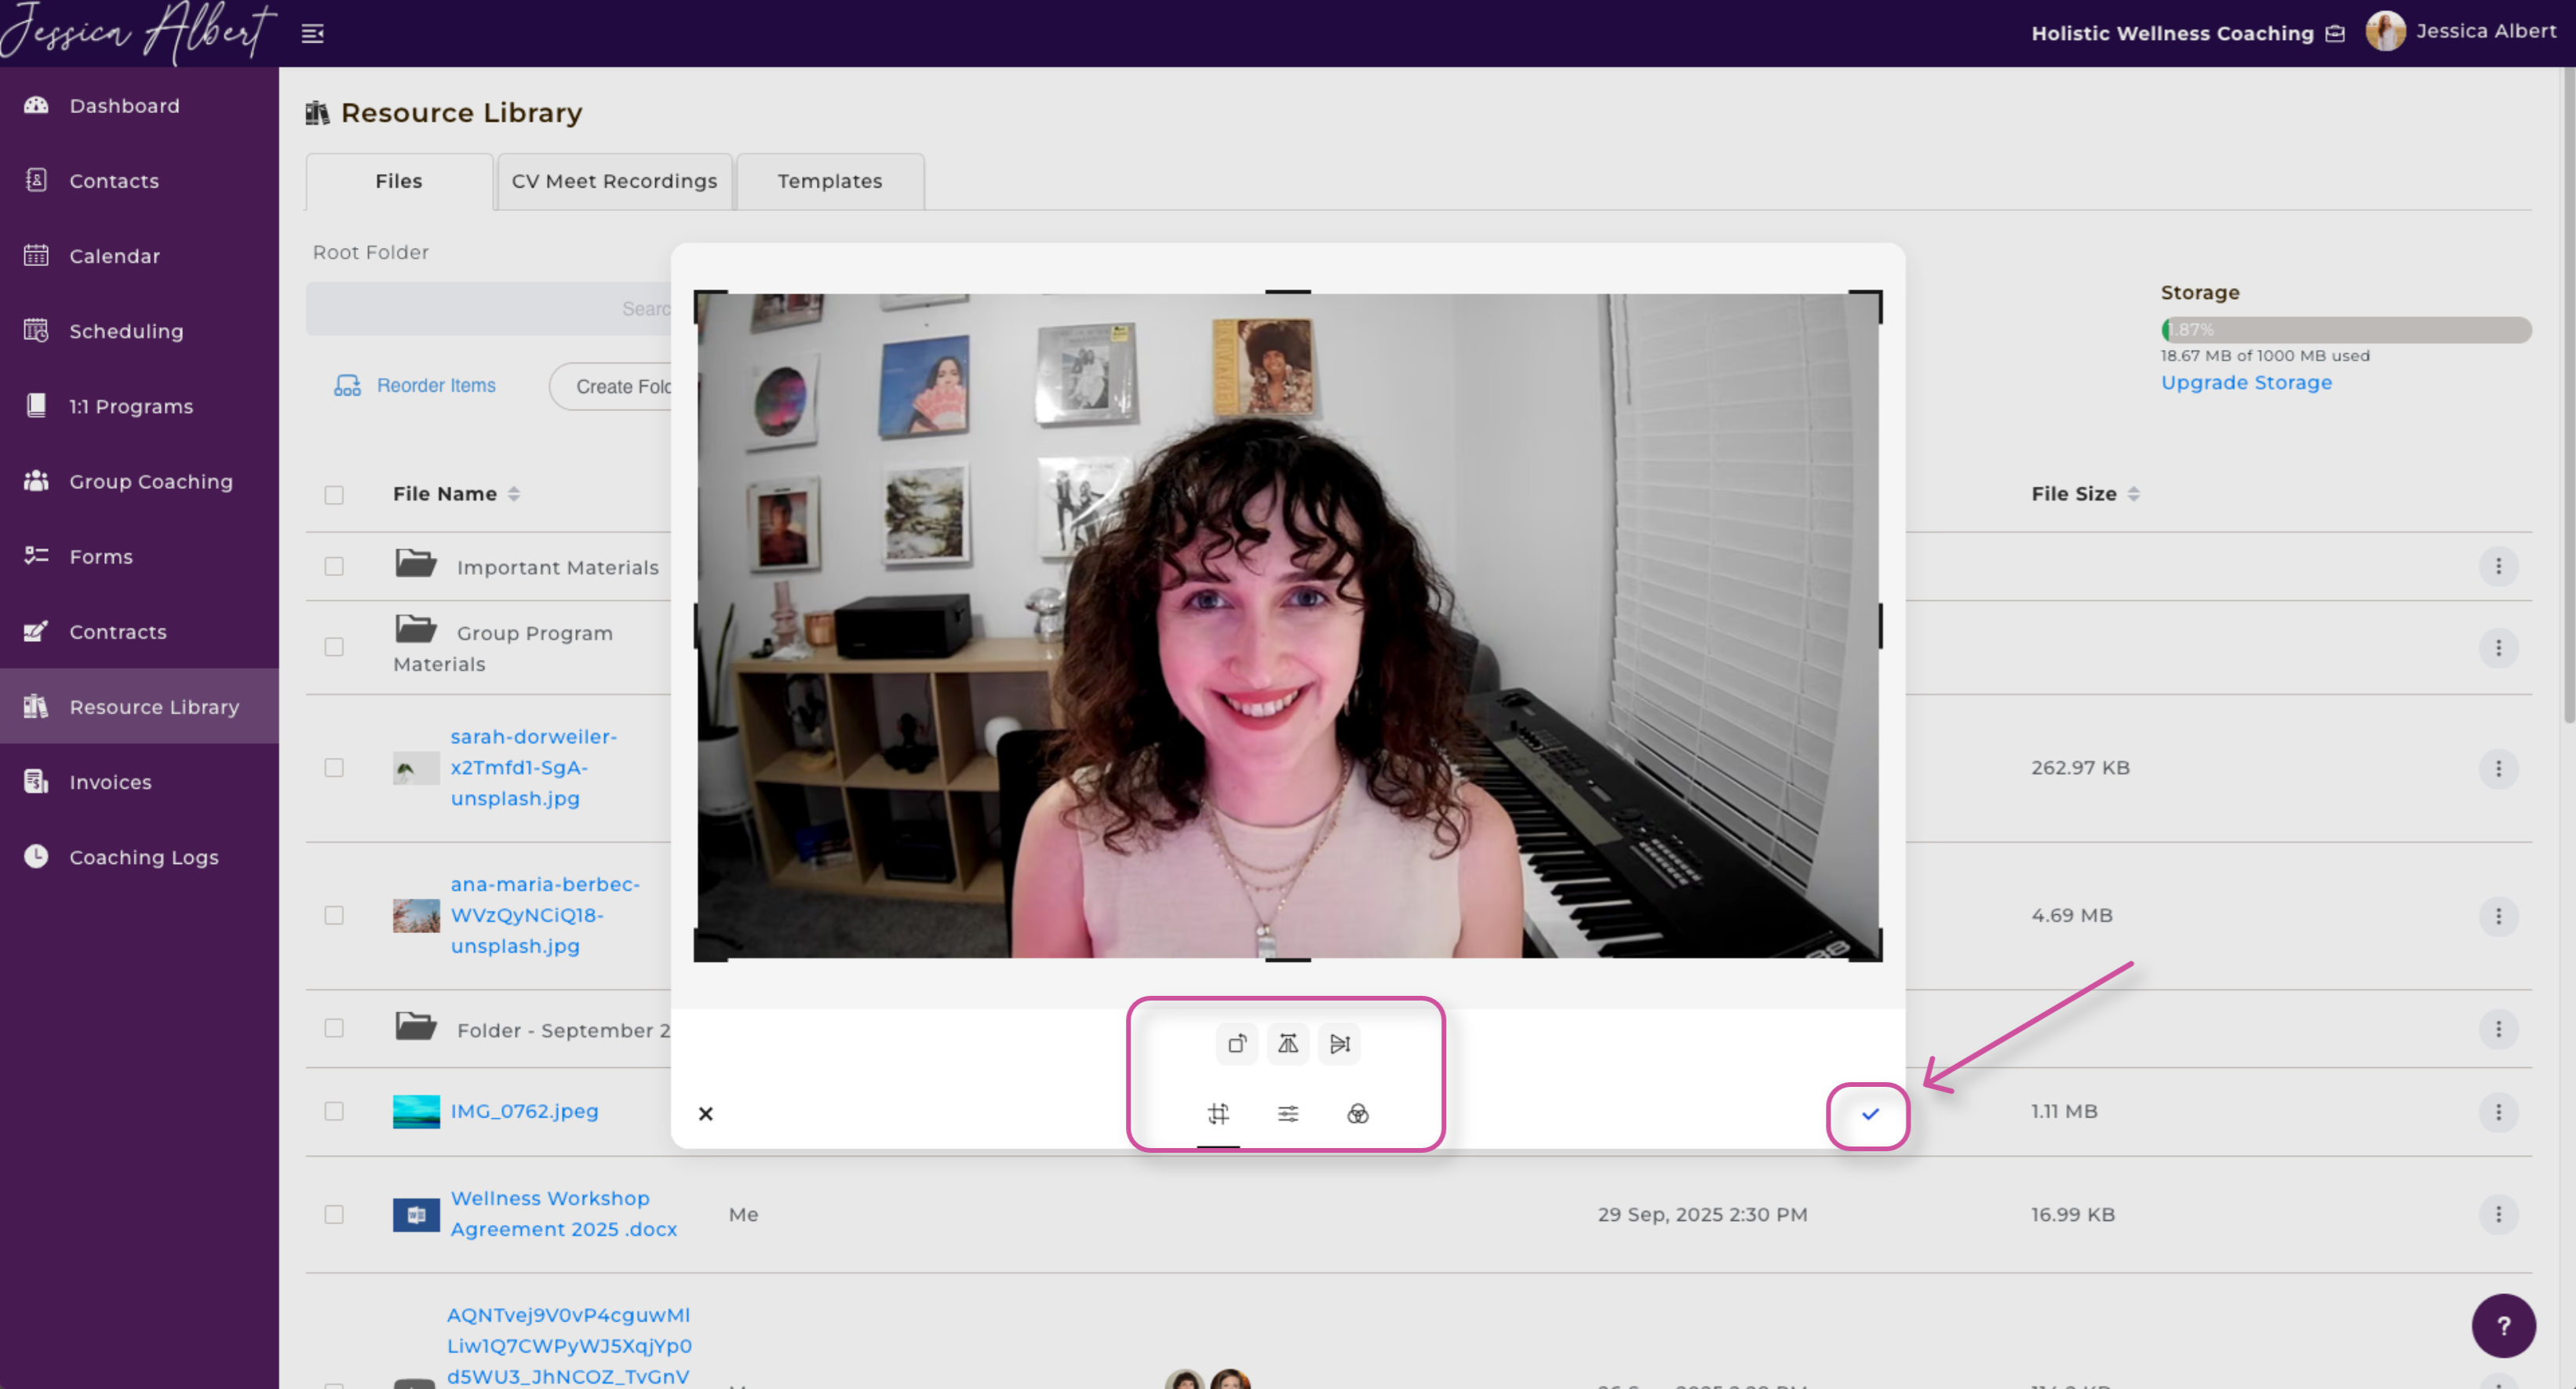The width and height of the screenshot is (2576, 1389).
Task: Confirm image edits with the checkmark
Action: coord(1870,1114)
